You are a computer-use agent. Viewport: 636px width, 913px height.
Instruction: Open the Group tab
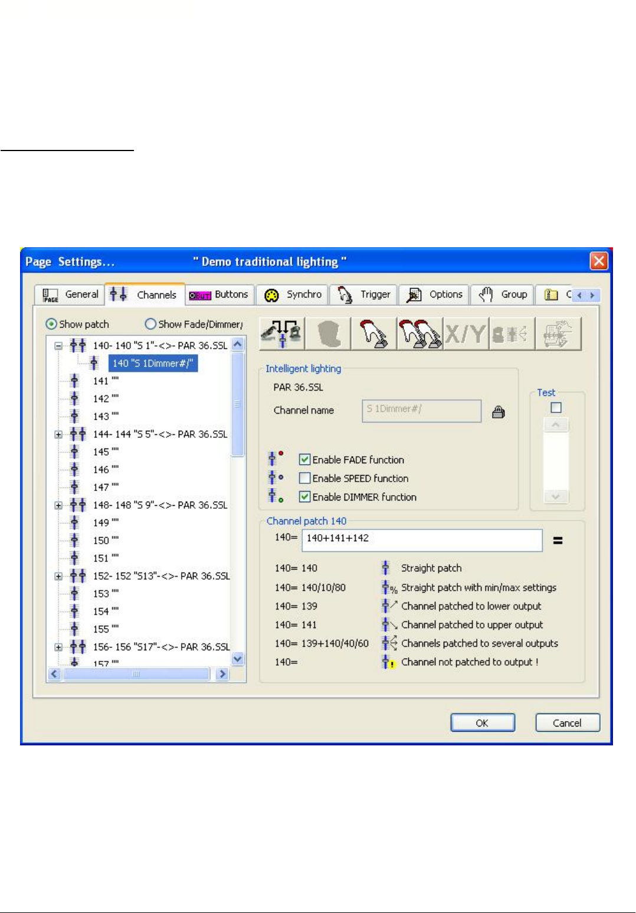(x=502, y=294)
